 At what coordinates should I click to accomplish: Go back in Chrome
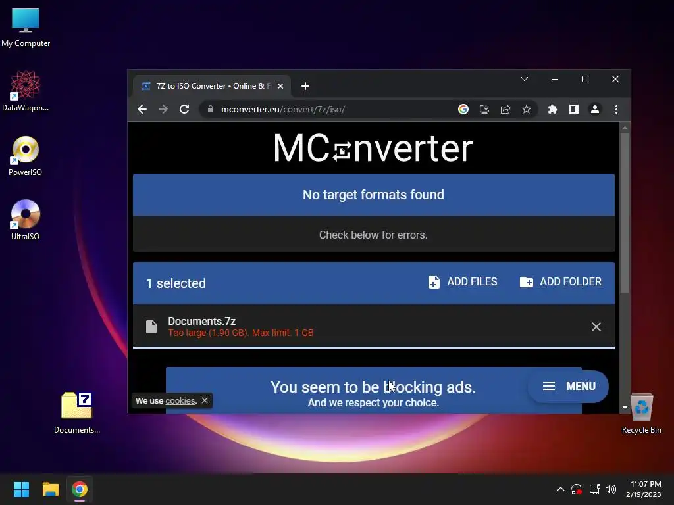click(142, 110)
